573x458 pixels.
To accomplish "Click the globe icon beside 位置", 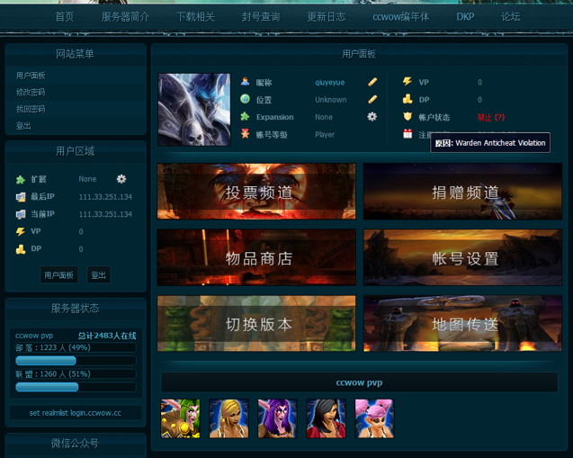I will click(x=246, y=99).
